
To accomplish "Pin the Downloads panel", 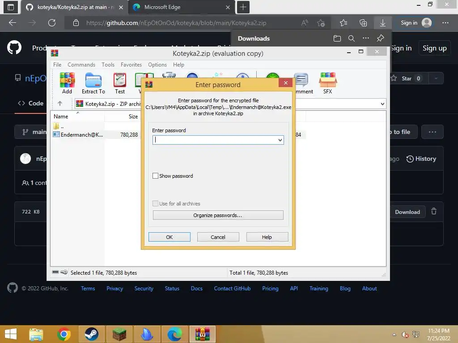I will (380, 38).
